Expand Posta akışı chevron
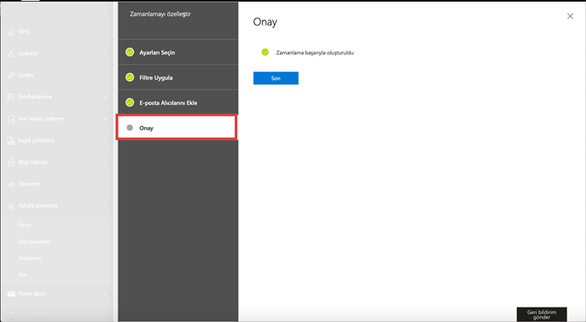The width and height of the screenshot is (586, 322). click(105, 294)
